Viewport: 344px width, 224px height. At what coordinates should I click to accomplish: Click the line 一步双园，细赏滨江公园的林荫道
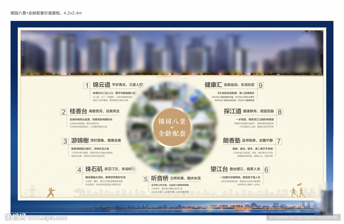[255, 120]
